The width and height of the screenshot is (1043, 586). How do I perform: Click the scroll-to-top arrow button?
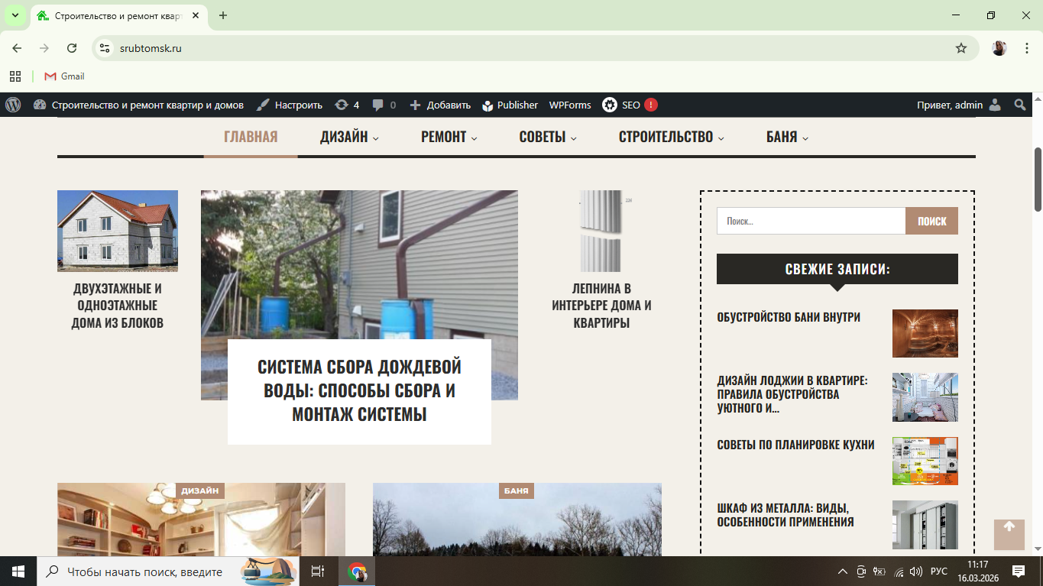(x=1009, y=535)
